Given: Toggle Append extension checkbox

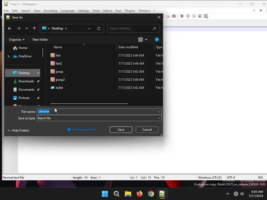Looking at the screenshot, I should (x=69, y=130).
